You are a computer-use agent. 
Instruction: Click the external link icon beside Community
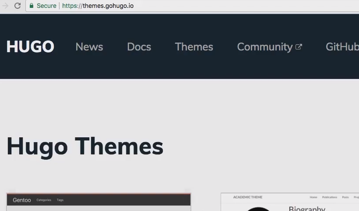pyautogui.click(x=299, y=47)
